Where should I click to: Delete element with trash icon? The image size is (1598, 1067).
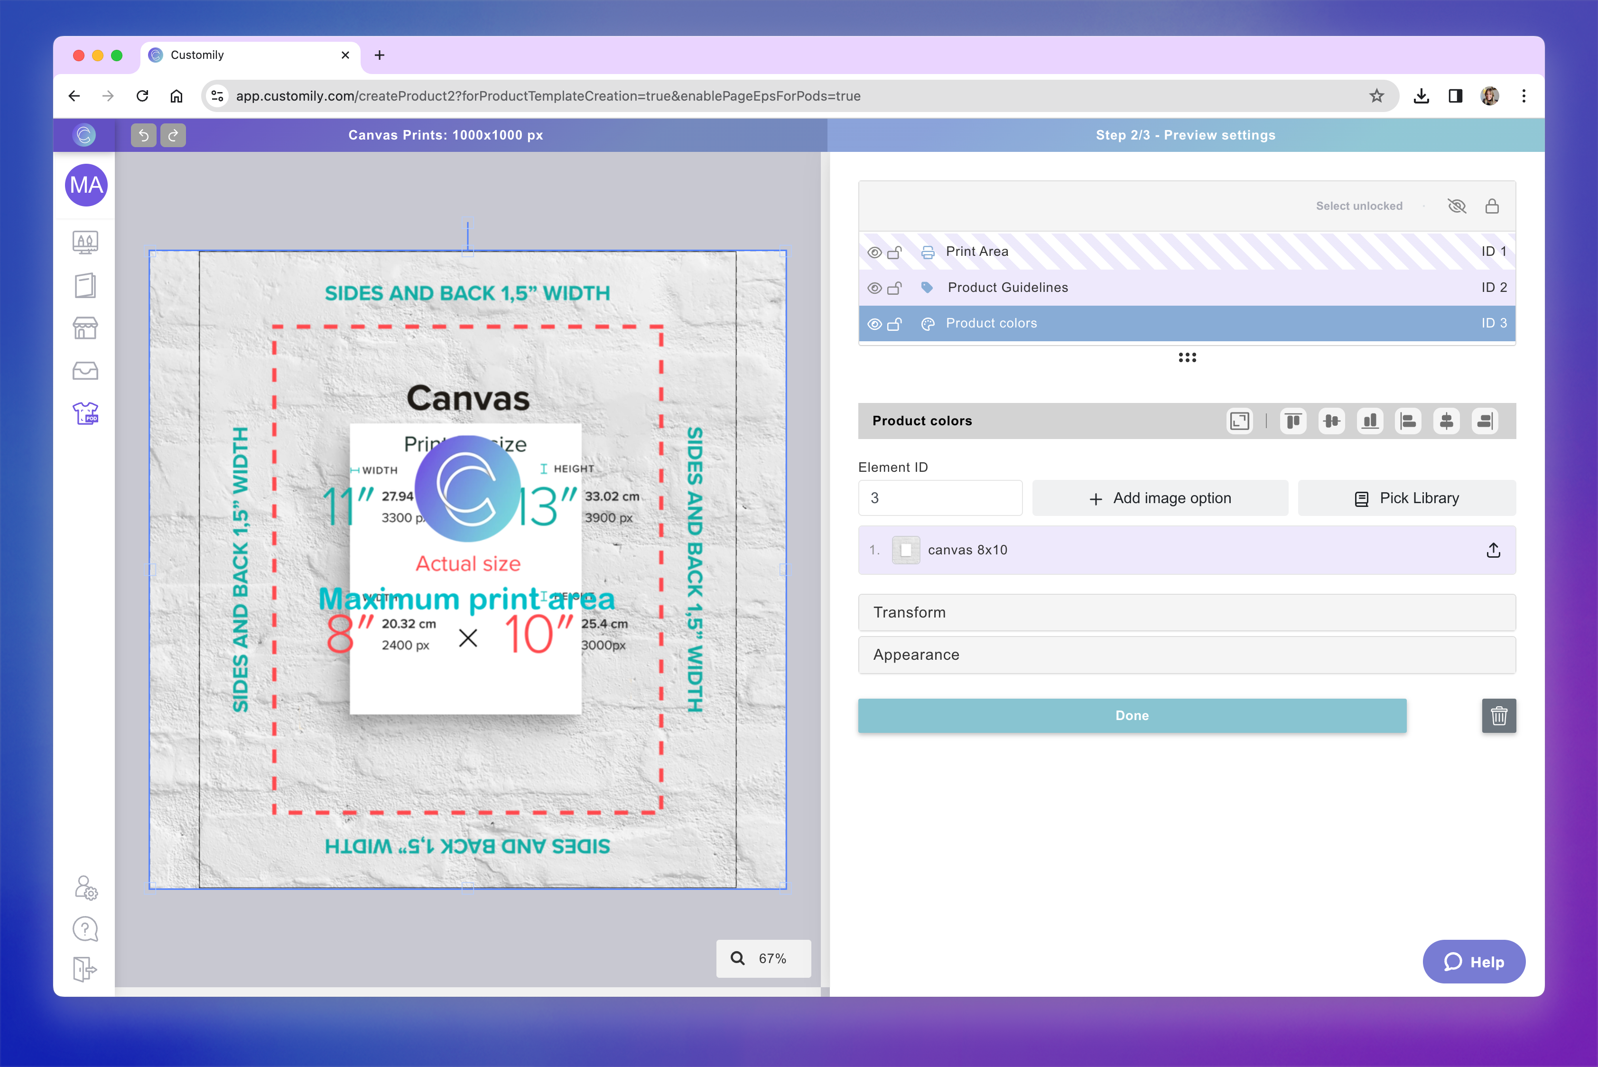coord(1499,716)
